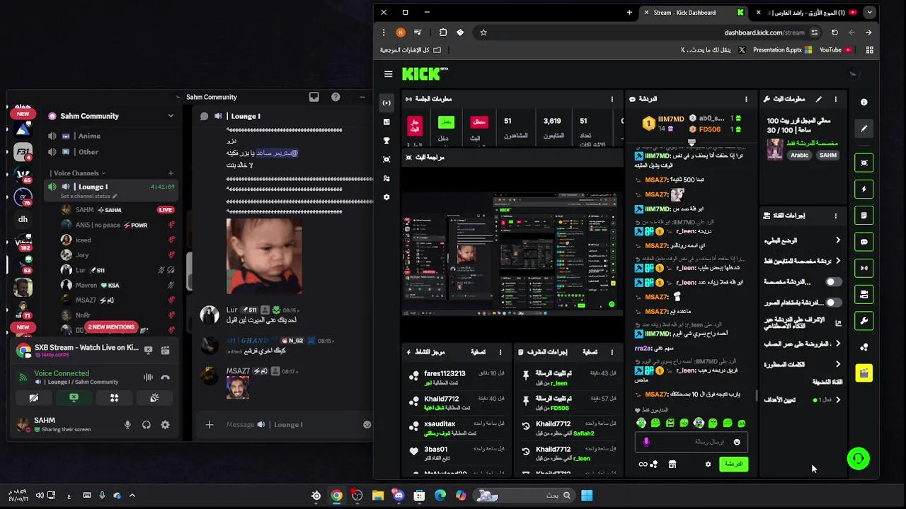Toggle the second chat mode switch in channel actions

[833, 303]
